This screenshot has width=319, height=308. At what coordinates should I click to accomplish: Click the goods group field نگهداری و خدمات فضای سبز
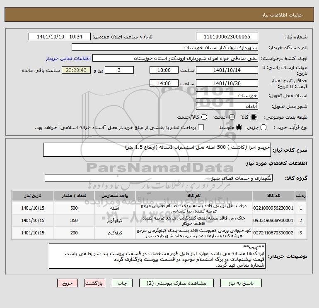click(159, 178)
